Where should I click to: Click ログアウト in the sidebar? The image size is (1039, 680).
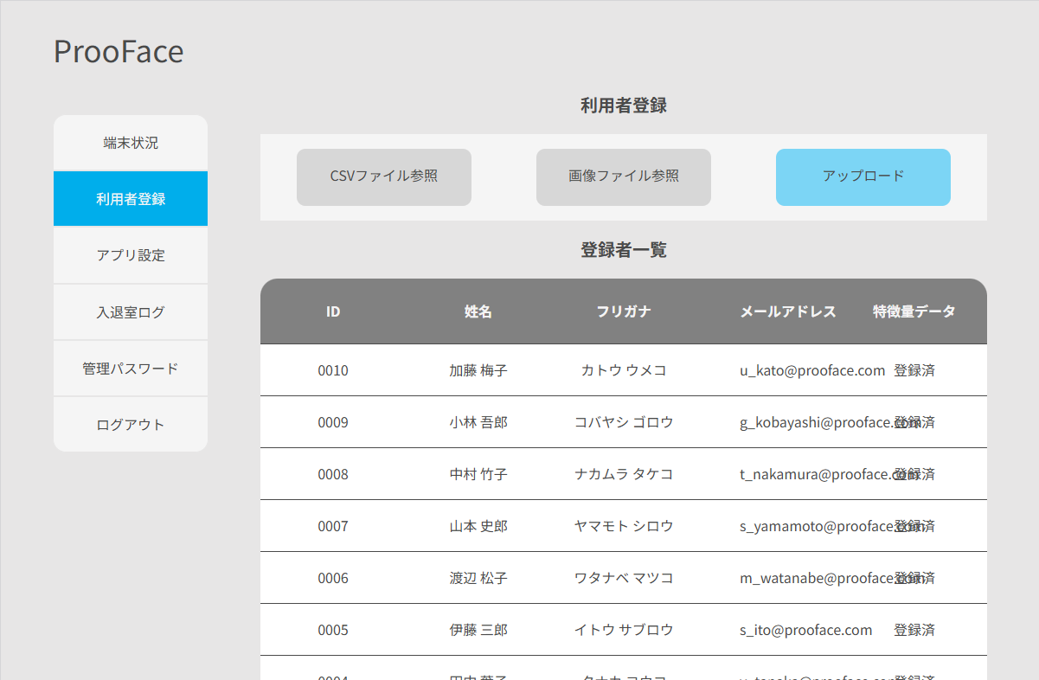[131, 424]
